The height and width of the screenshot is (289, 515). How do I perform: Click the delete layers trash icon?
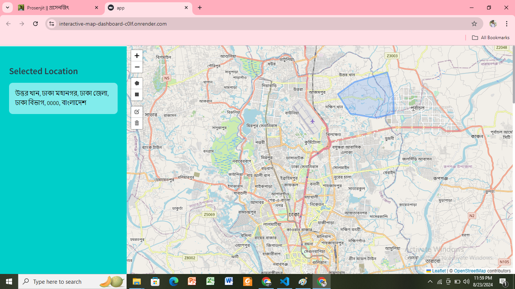(x=137, y=123)
